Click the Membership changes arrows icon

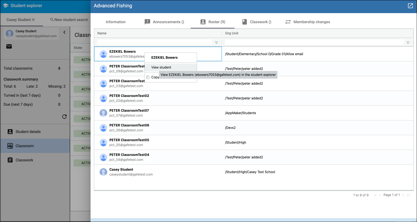tap(288, 22)
